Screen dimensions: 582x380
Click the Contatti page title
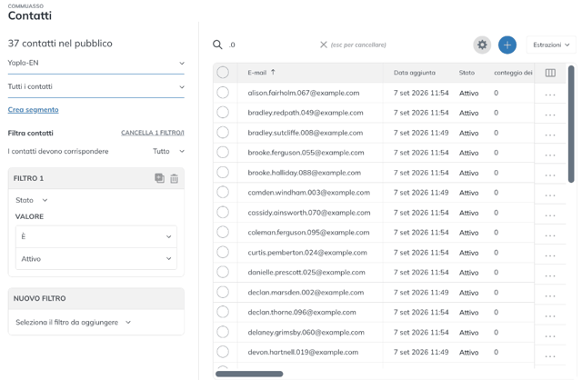pyautogui.click(x=30, y=15)
